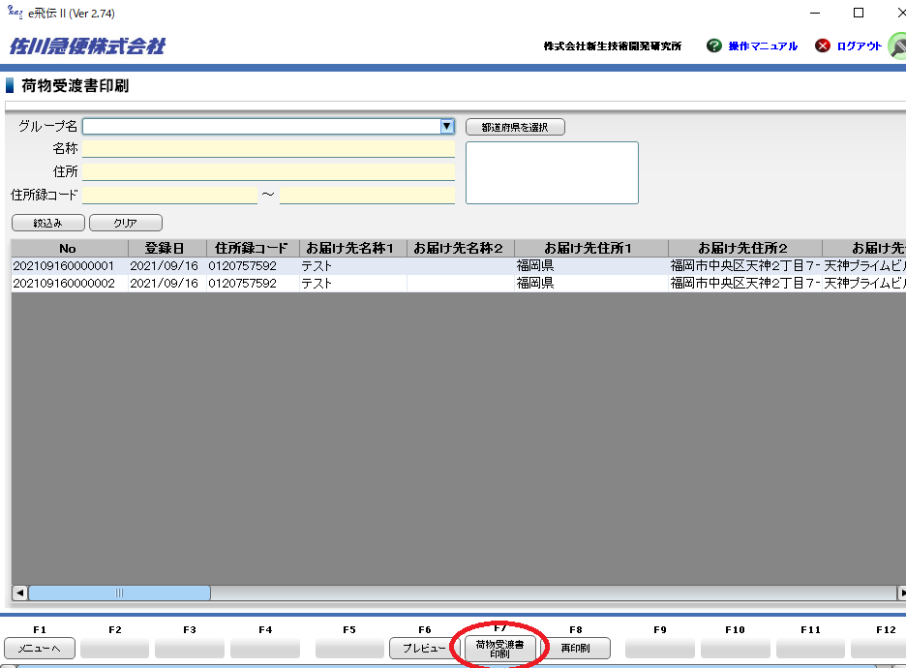Click the 住所録コード start field
The height and width of the screenshot is (668, 906).
pos(169,195)
